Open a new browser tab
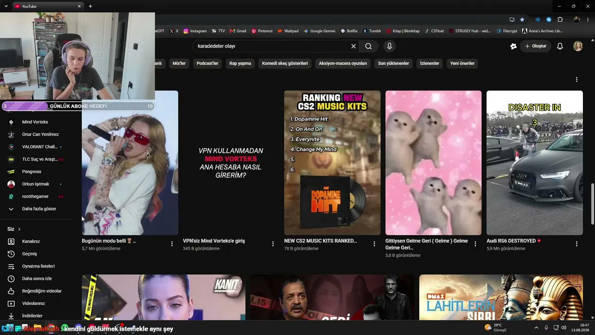 pos(90,6)
